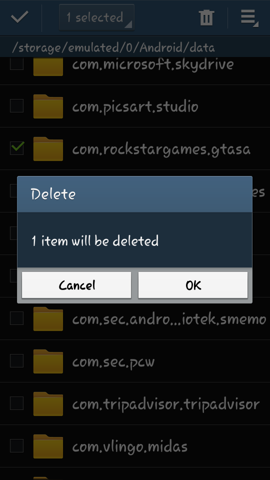Open the com.vlingo.midas folder icon

click(x=48, y=446)
